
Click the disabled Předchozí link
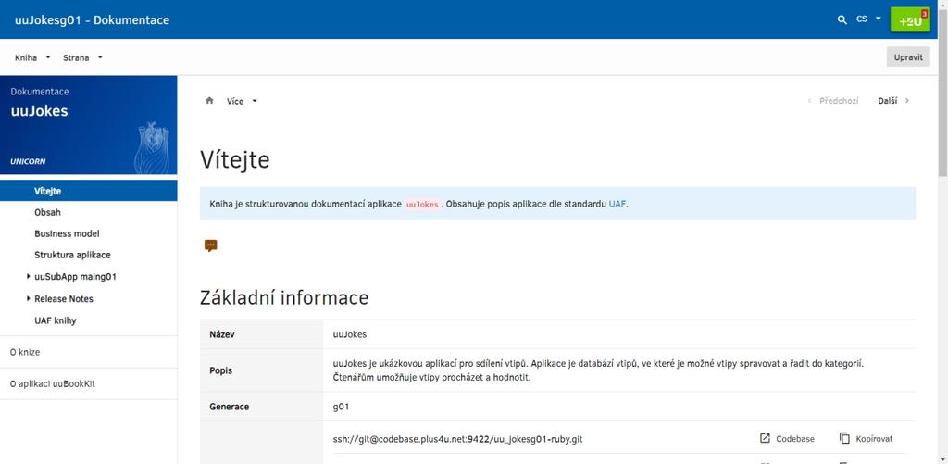point(833,101)
